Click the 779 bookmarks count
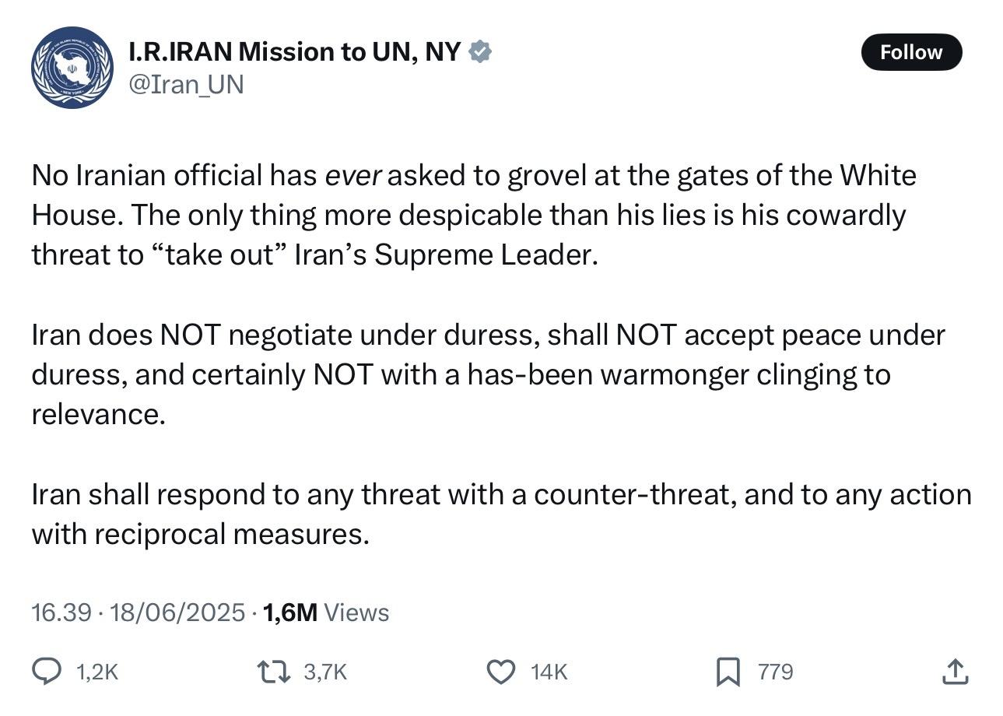Viewport: 1003px width, 716px height. 776,672
